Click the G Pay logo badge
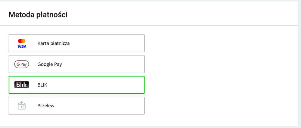Viewport: 301px width, 128px height. (21, 64)
